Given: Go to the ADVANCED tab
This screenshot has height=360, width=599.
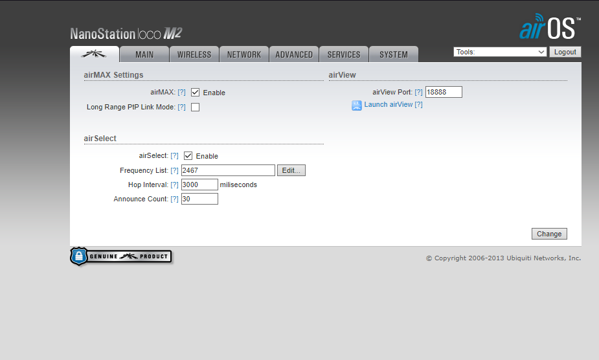Looking at the screenshot, I should (294, 54).
